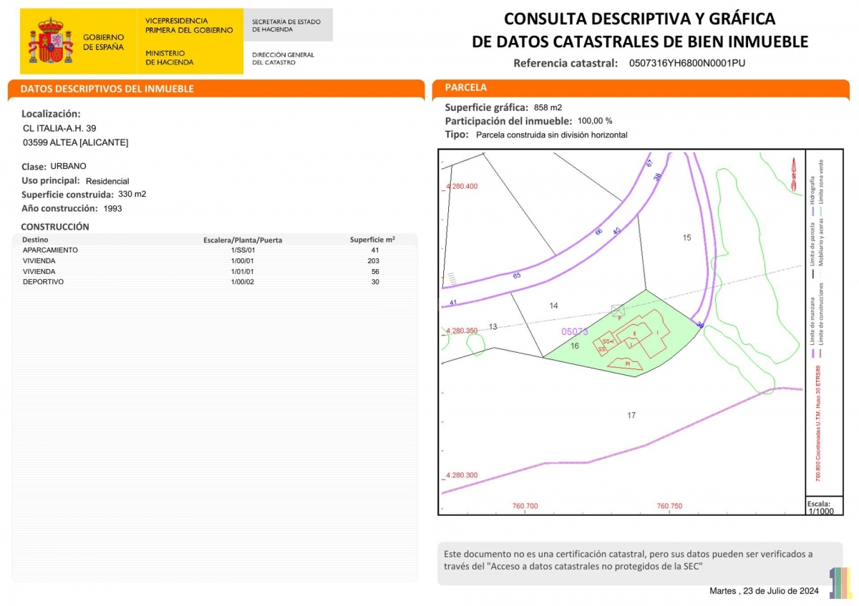
Task: Click parcel number 14 on the map
Action: pos(553,306)
